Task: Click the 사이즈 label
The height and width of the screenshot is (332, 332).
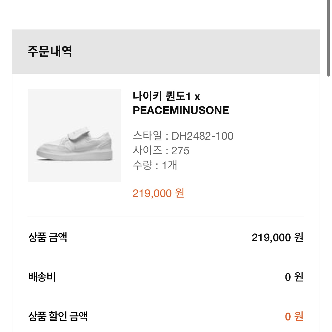Action: [x=147, y=151]
